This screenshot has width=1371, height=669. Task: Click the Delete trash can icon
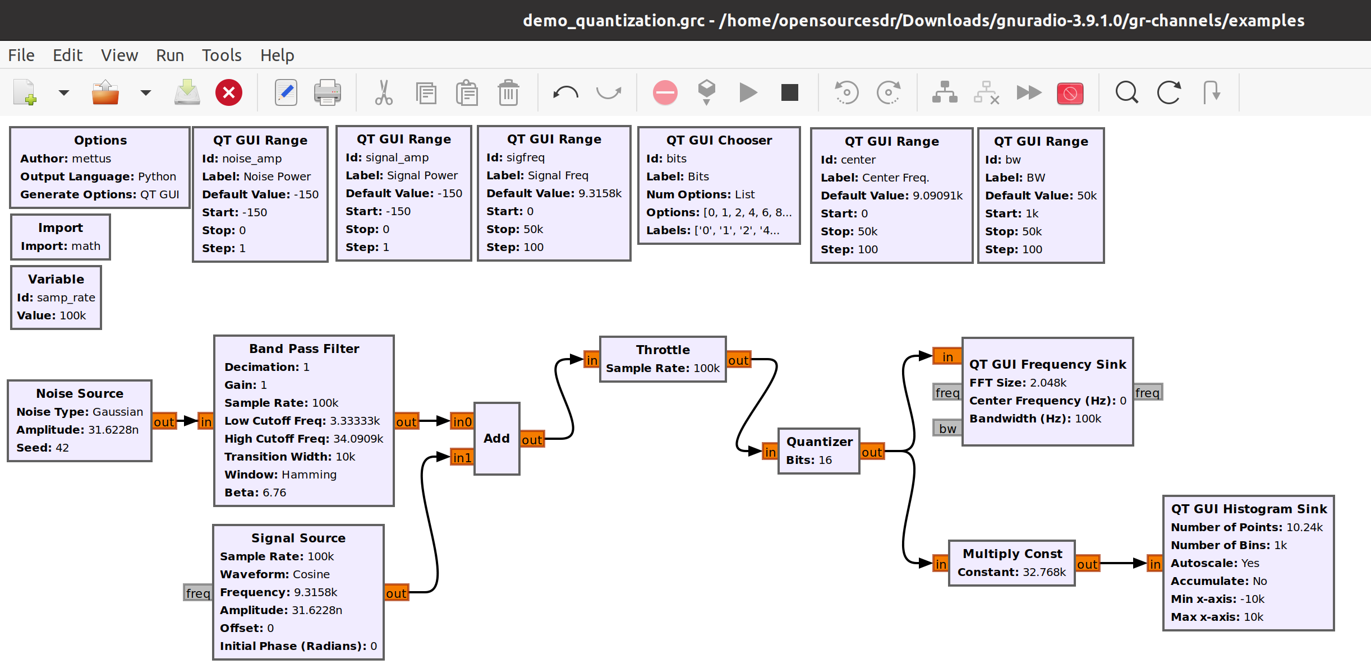(508, 92)
